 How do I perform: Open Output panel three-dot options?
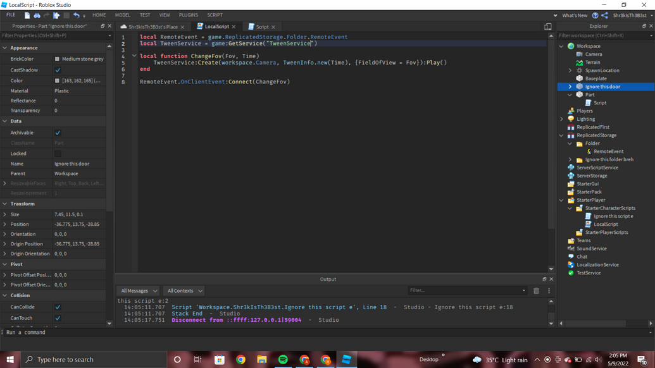pyautogui.click(x=549, y=291)
